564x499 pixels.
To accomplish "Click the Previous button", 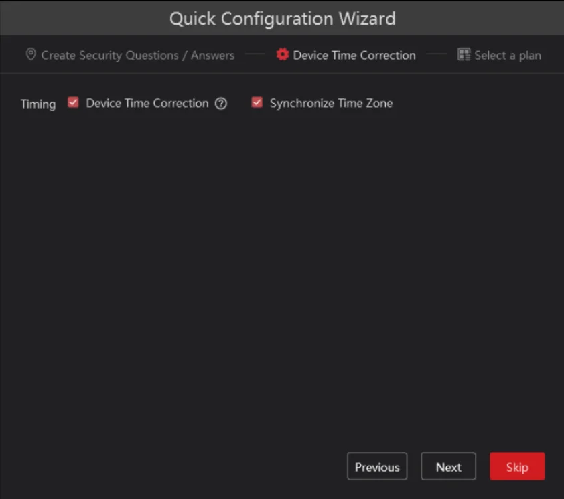I will pos(377,466).
